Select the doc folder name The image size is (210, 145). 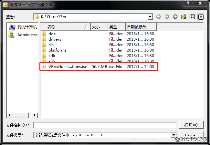pos(52,34)
